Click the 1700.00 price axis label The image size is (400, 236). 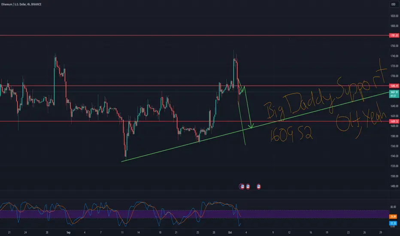click(x=394, y=76)
